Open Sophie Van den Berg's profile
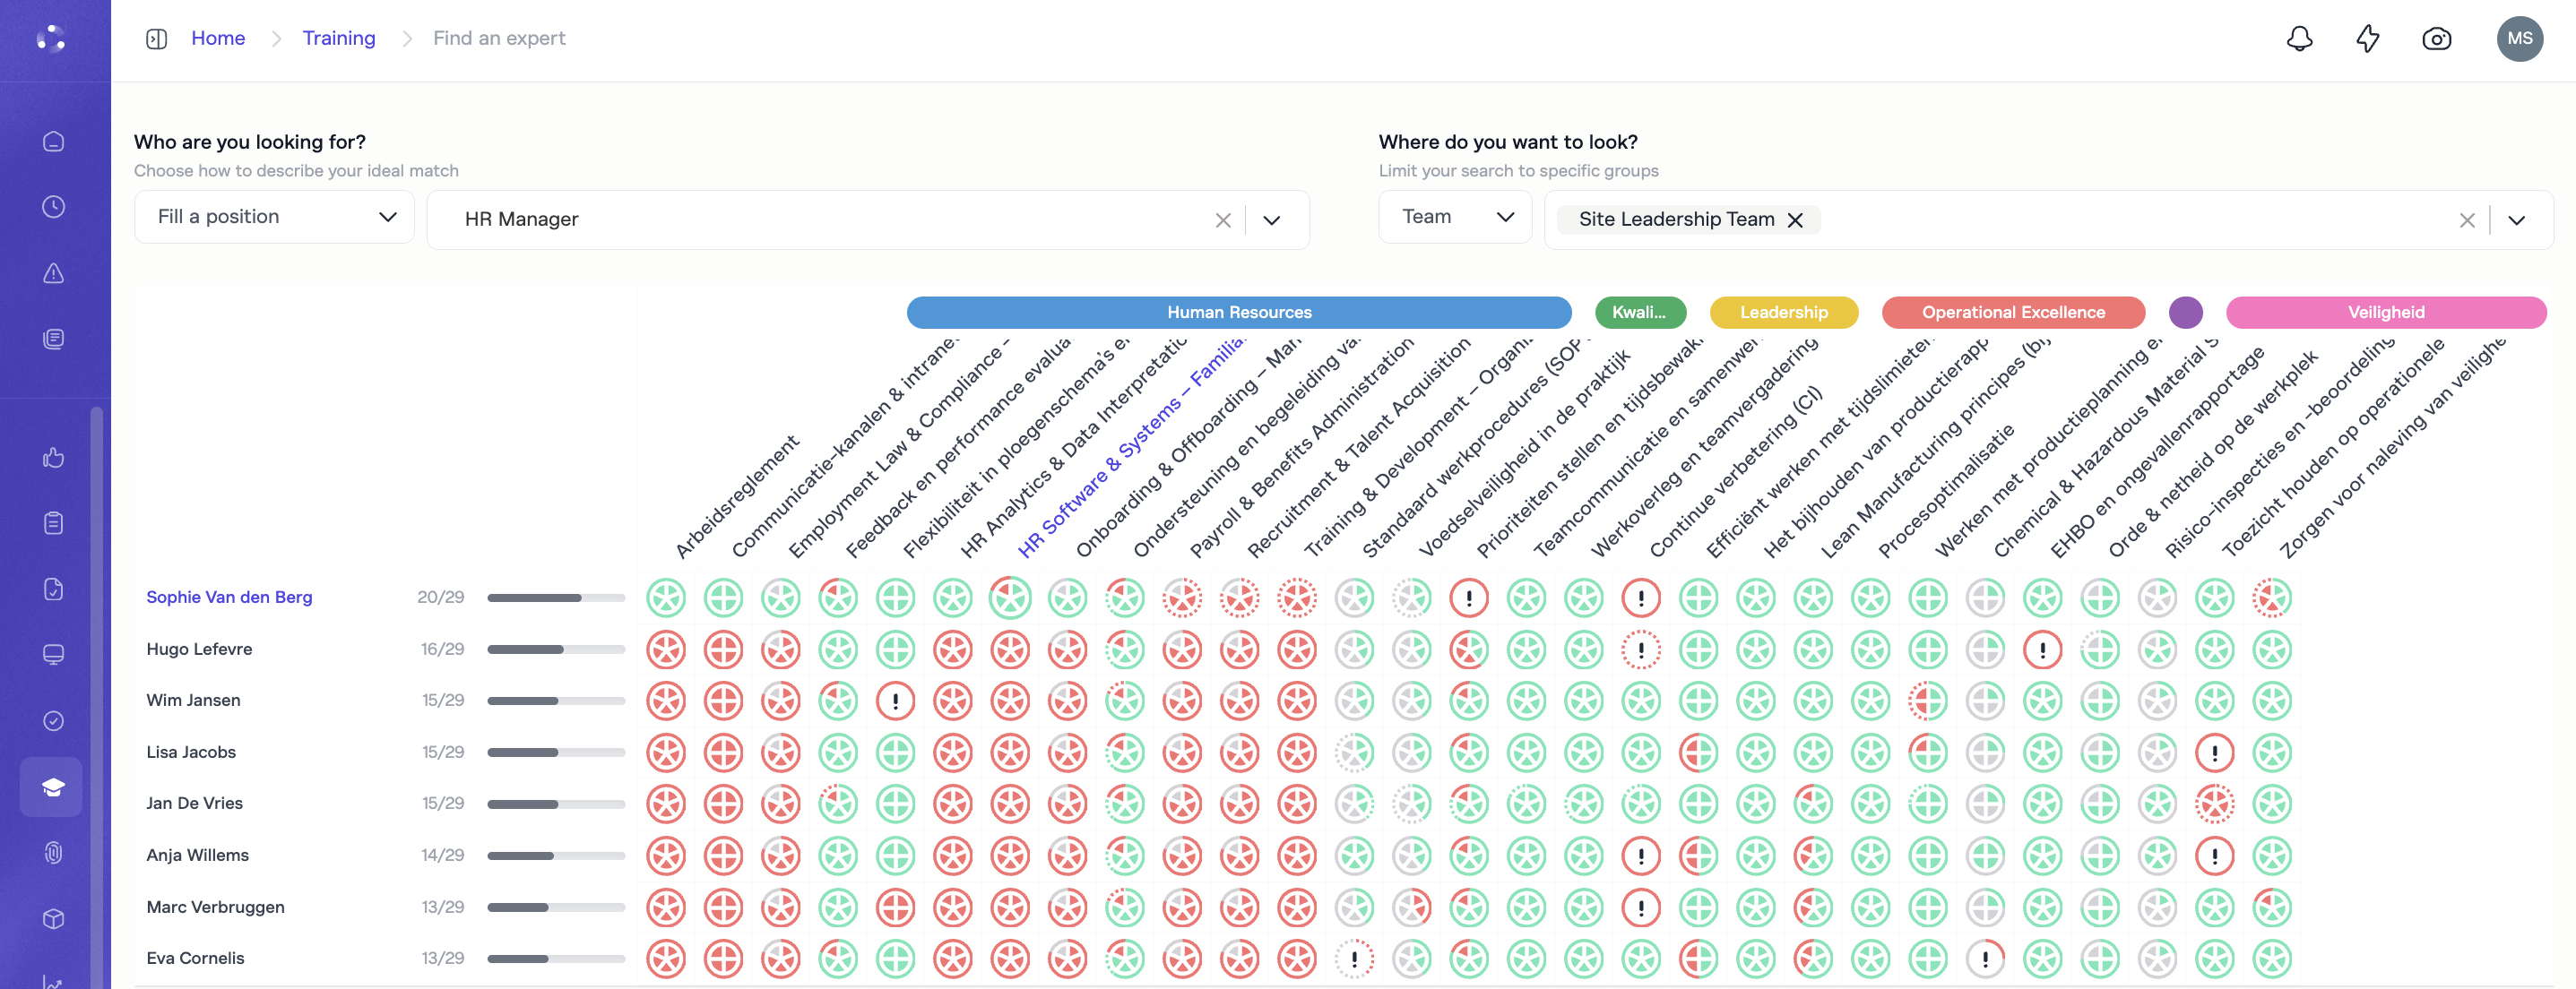This screenshot has height=989, width=2576. pos(229,597)
